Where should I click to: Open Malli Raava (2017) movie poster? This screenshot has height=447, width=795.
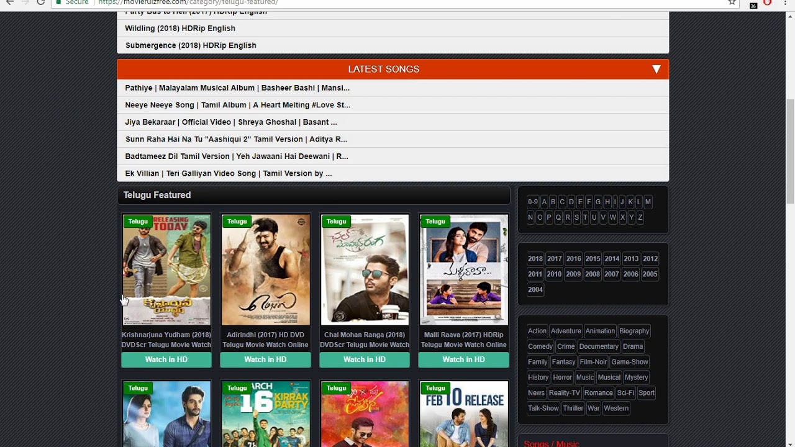click(464, 270)
